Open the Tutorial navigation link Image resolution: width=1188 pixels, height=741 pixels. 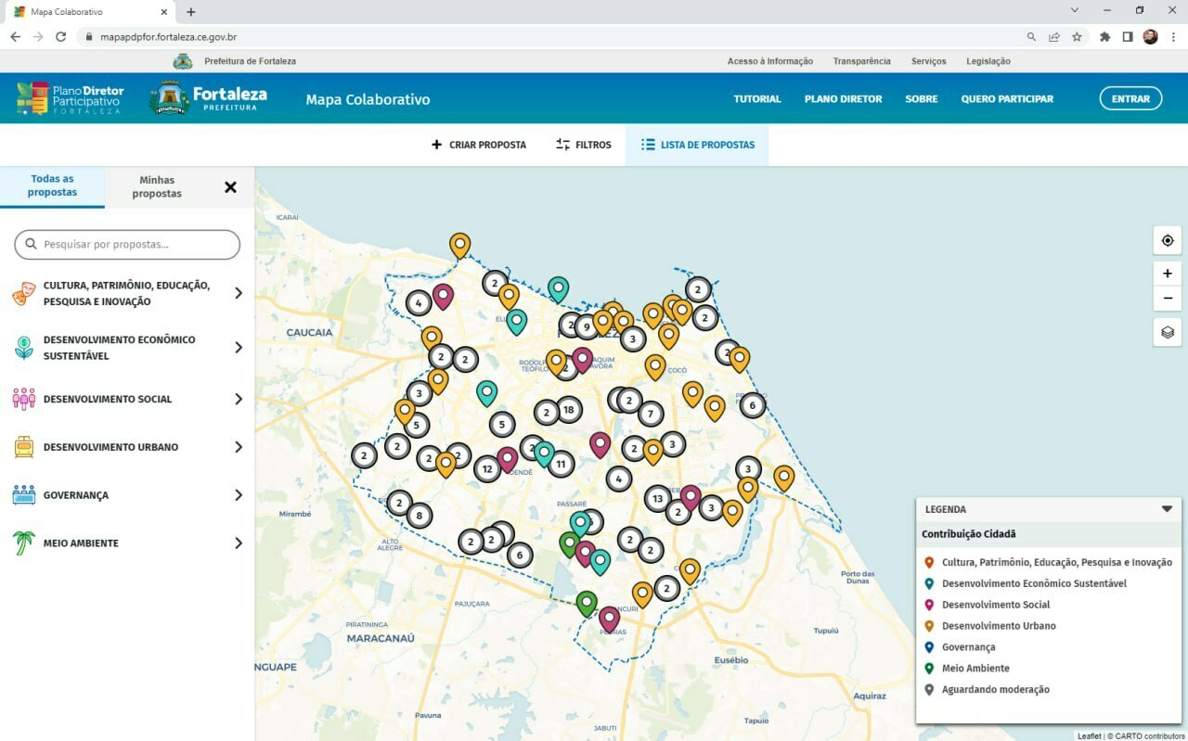[757, 99]
